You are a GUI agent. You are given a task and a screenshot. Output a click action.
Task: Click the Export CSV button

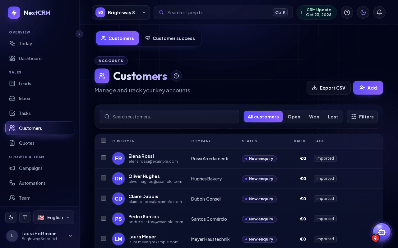pos(329,88)
